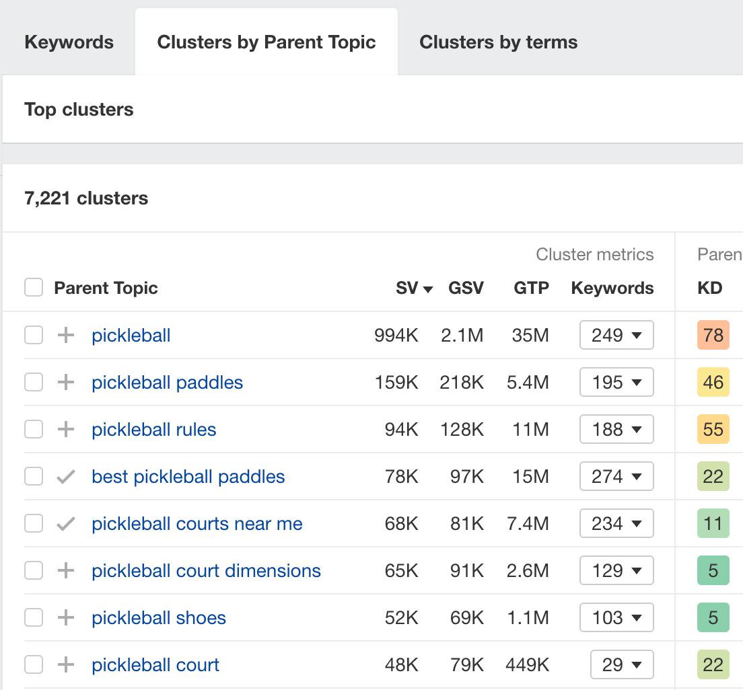Expand pickleball court dimensions with the plus icon

pyautogui.click(x=65, y=570)
